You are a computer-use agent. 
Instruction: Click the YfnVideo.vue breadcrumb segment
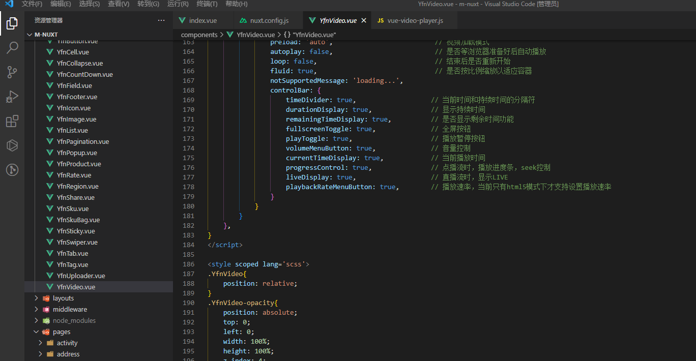coord(250,35)
